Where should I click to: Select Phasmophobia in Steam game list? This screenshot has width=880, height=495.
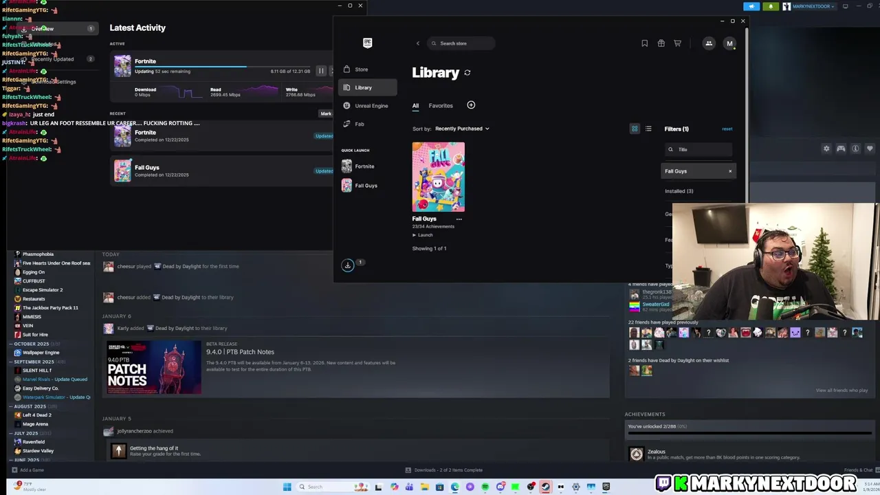click(38, 254)
